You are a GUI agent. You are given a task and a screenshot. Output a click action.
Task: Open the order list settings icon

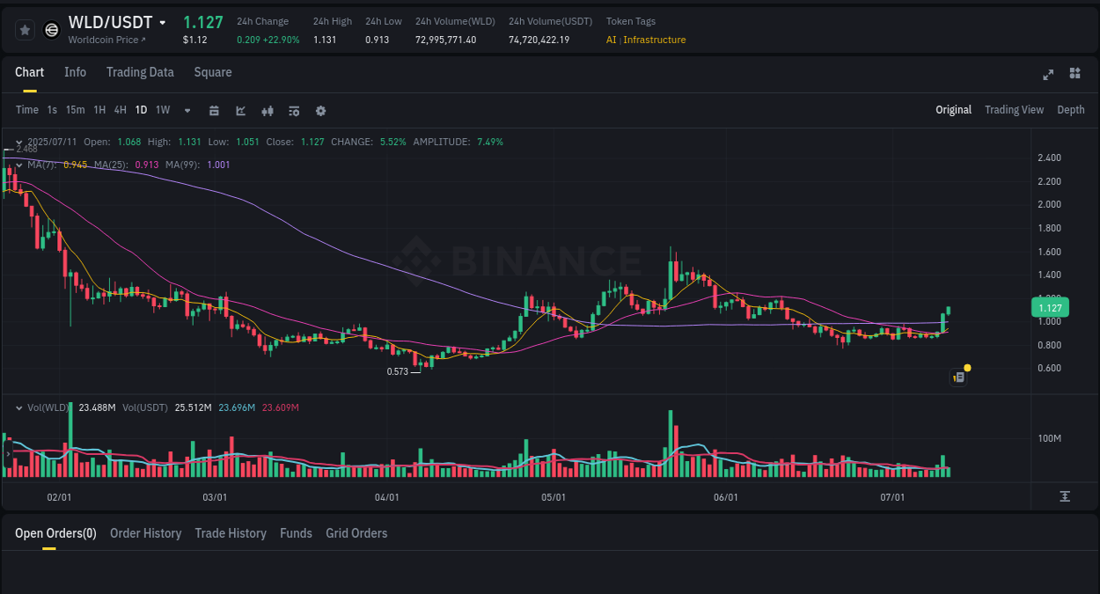tap(293, 110)
